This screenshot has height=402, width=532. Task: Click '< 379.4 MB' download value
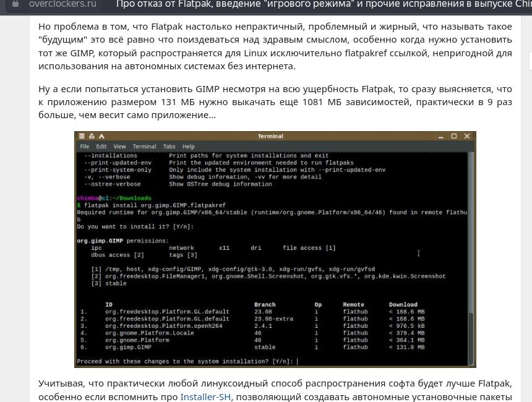click(x=407, y=333)
